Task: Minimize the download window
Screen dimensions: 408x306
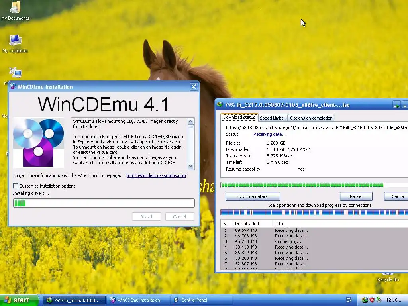Action: coord(405,105)
